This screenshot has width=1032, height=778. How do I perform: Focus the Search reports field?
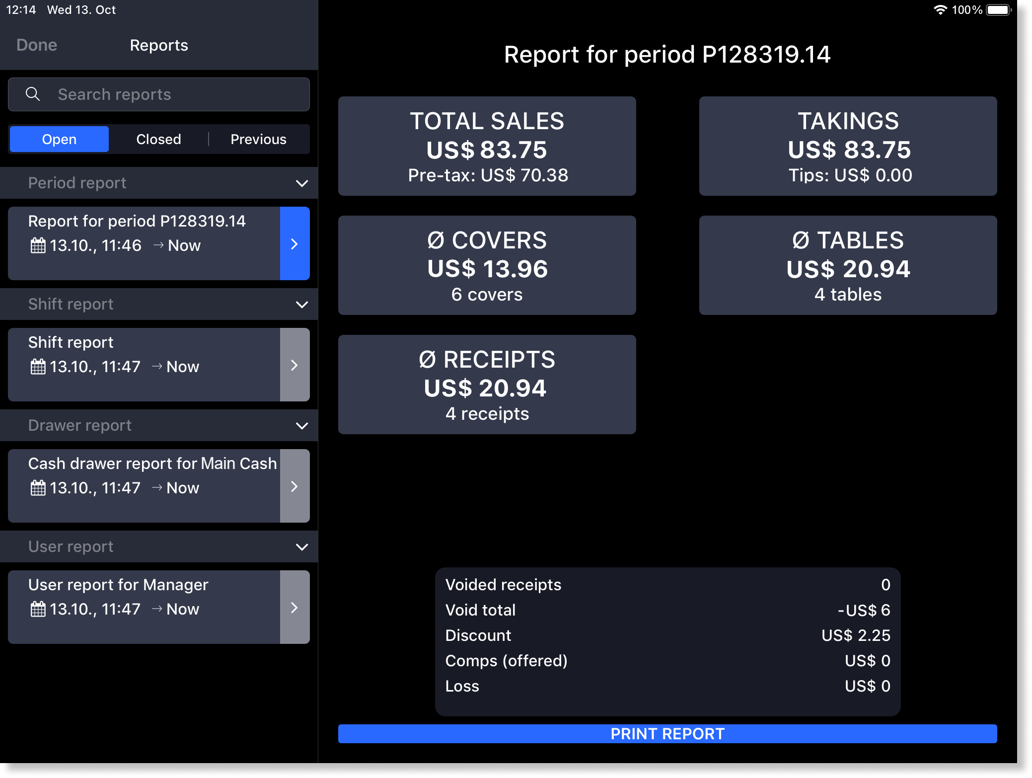159,94
